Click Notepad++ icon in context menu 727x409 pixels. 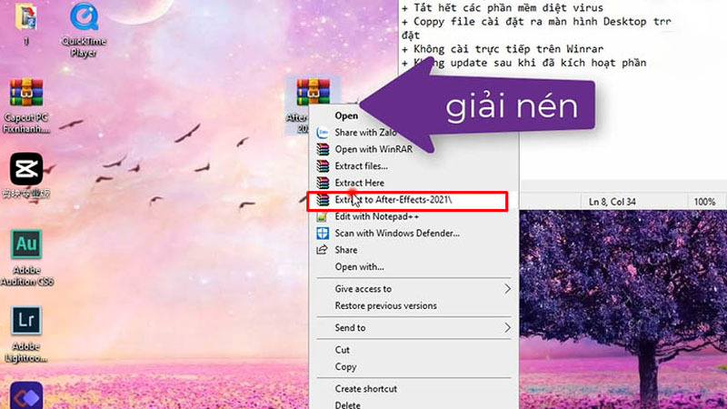tap(323, 216)
